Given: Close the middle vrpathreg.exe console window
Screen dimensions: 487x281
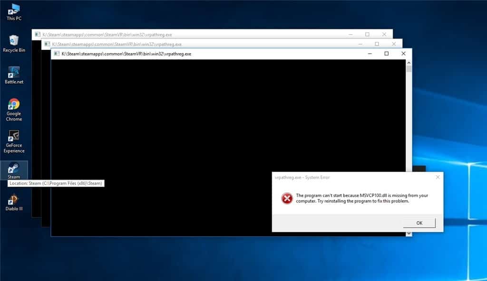Looking at the screenshot, I should click(x=393, y=44).
